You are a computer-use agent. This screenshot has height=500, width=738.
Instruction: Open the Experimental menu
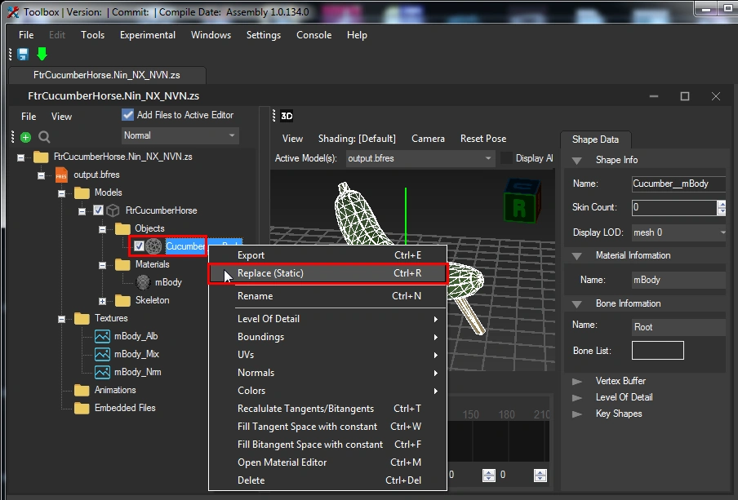point(147,35)
